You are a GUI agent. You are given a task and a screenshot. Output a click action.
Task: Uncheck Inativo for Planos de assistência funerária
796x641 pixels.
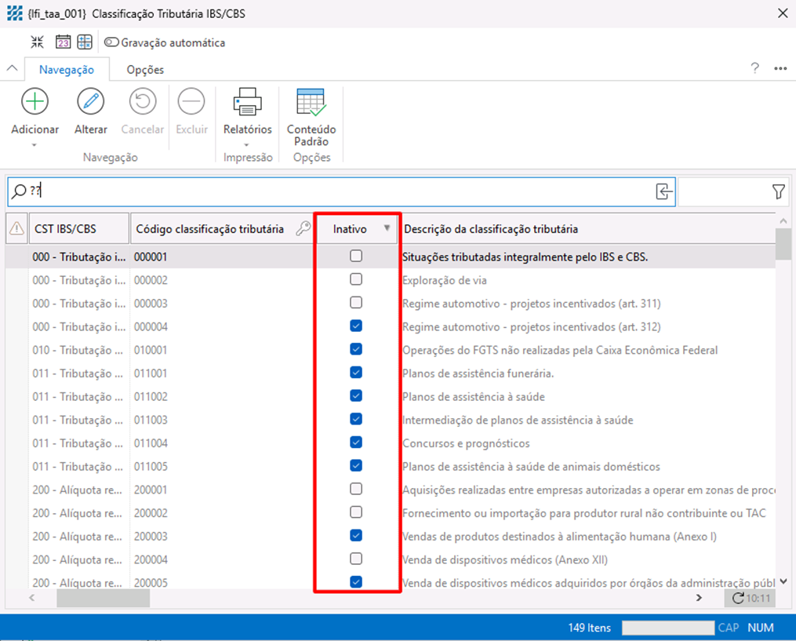click(x=356, y=373)
